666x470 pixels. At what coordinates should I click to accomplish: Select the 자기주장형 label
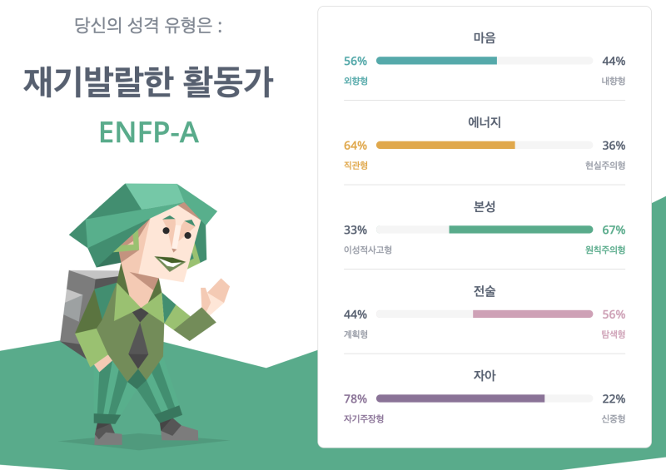(364, 418)
